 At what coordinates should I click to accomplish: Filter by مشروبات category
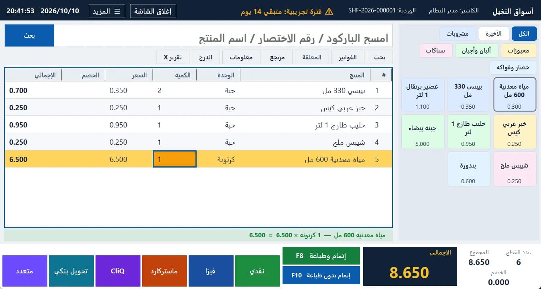tap(458, 34)
